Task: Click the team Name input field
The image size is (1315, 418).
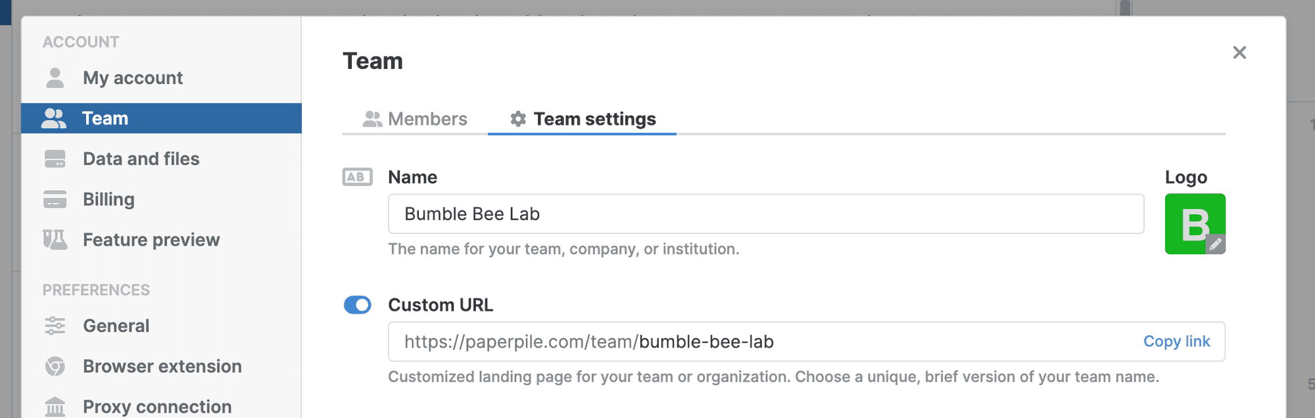Action: [x=765, y=214]
